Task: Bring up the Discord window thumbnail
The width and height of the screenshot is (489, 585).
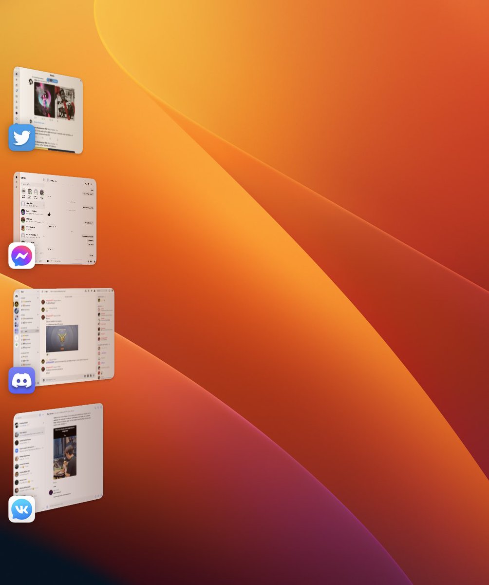Action: click(64, 337)
